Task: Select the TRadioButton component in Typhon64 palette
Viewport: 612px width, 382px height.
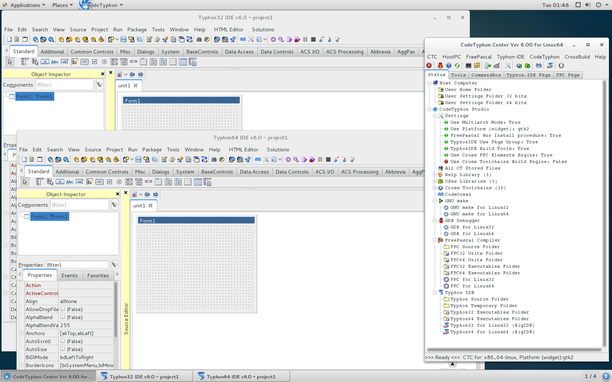Action: pyautogui.click(x=119, y=182)
